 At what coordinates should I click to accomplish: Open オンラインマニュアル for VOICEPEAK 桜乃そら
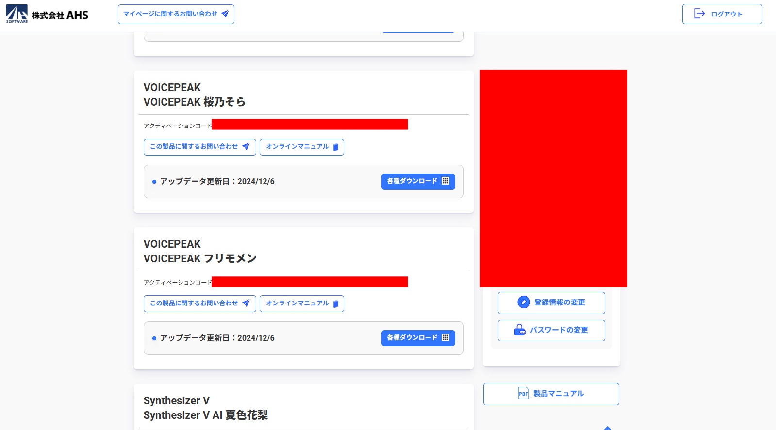coord(301,147)
